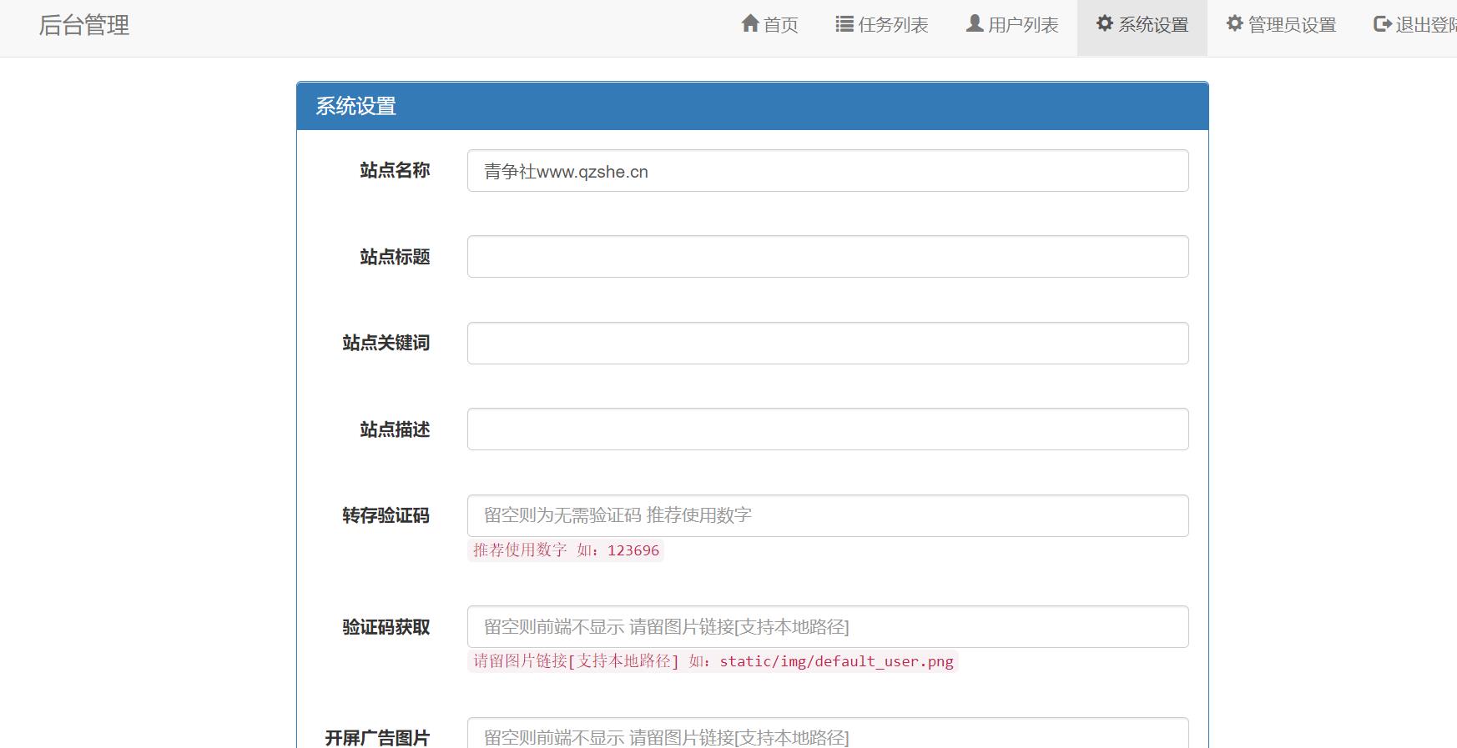
Task: Click the 转存验证码 label
Action: pyautogui.click(x=386, y=515)
